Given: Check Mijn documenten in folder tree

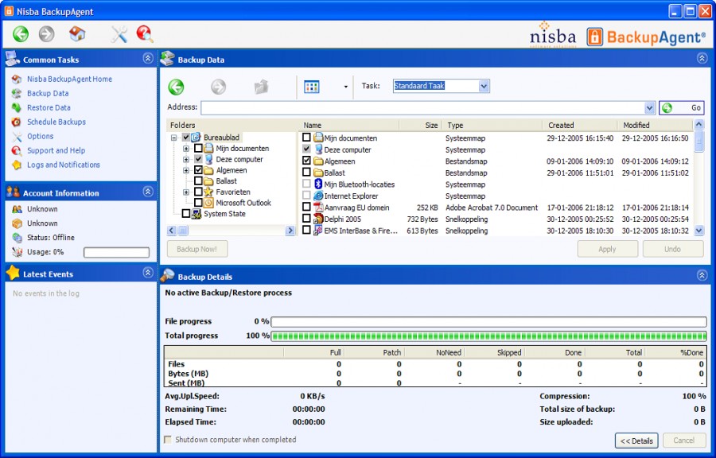Looking at the screenshot, I should click(198, 148).
